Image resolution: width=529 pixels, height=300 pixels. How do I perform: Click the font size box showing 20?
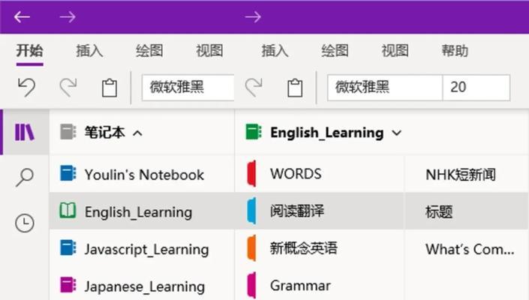pos(476,88)
